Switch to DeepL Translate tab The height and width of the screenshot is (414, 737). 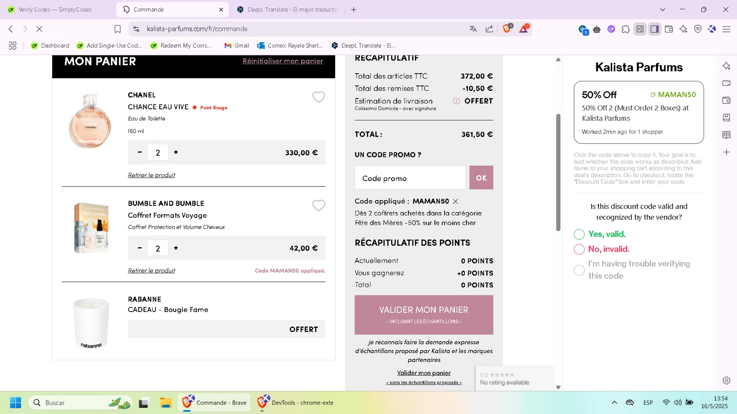(x=287, y=9)
